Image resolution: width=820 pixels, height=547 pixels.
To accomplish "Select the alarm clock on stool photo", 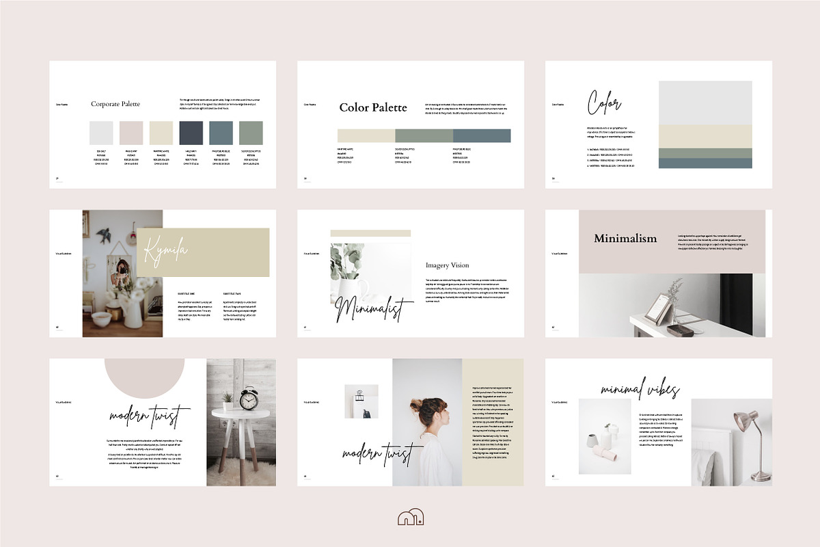I will pyautogui.click(x=241, y=422).
